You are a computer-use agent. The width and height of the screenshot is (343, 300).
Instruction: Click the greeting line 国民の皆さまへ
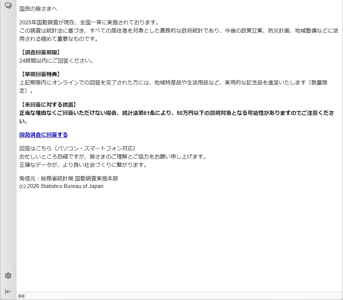pyautogui.click(x=38, y=9)
